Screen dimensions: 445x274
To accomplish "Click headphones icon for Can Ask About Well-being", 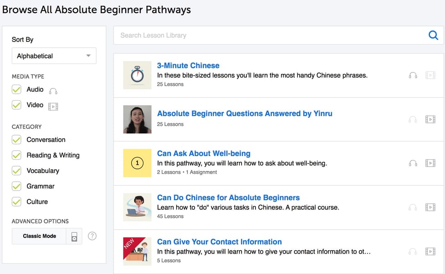I will click(413, 163).
